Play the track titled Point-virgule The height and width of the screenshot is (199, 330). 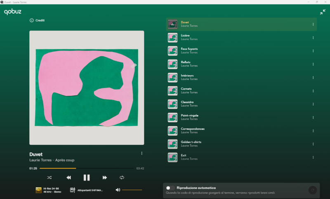[x=189, y=116]
